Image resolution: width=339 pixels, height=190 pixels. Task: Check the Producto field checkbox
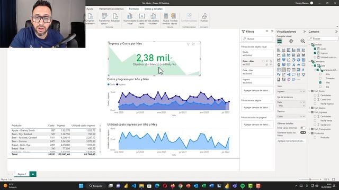click(315, 137)
